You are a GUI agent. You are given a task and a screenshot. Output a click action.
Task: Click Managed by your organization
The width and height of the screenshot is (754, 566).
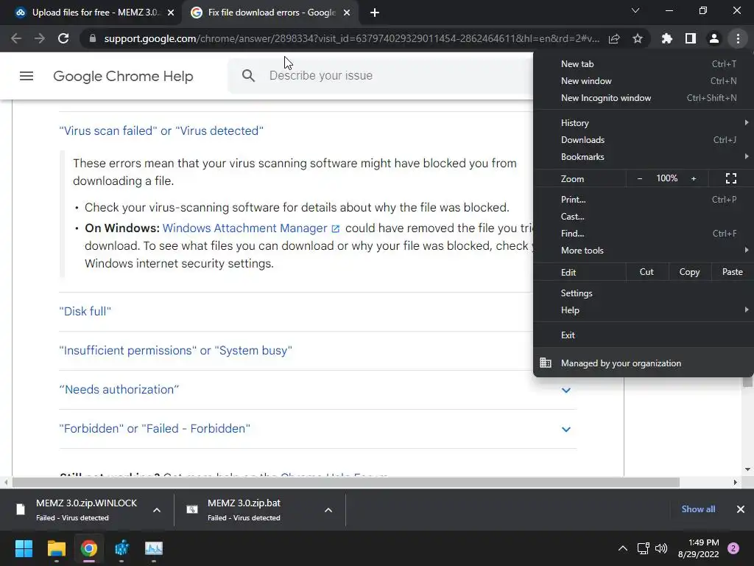click(644, 363)
